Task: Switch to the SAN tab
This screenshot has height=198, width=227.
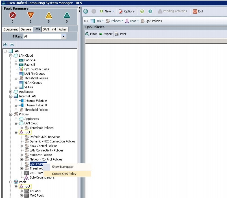Action: click(x=46, y=29)
